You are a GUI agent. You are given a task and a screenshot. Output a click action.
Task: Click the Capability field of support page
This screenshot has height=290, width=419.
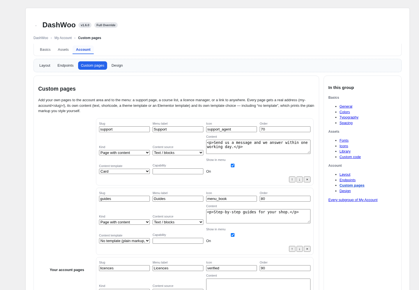point(178,171)
